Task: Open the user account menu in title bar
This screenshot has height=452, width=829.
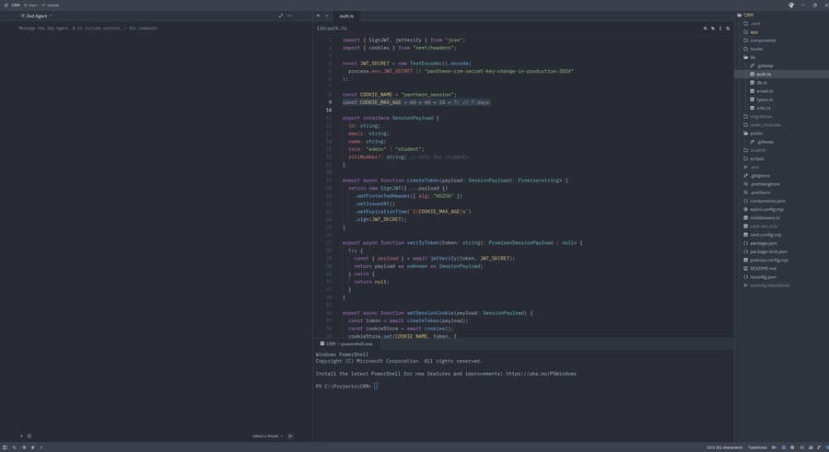Action: tap(791, 5)
